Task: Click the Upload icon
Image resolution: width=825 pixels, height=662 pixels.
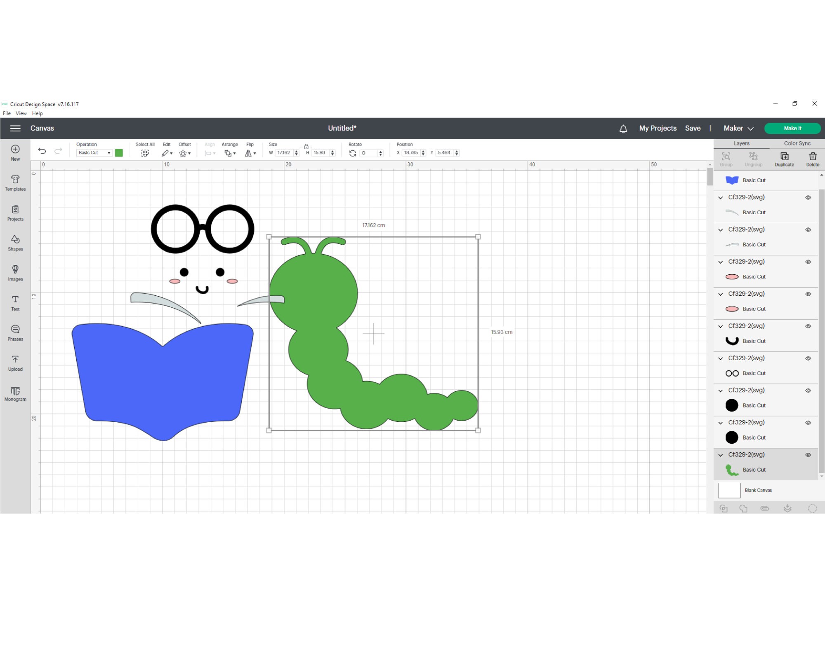Action: [x=15, y=359]
